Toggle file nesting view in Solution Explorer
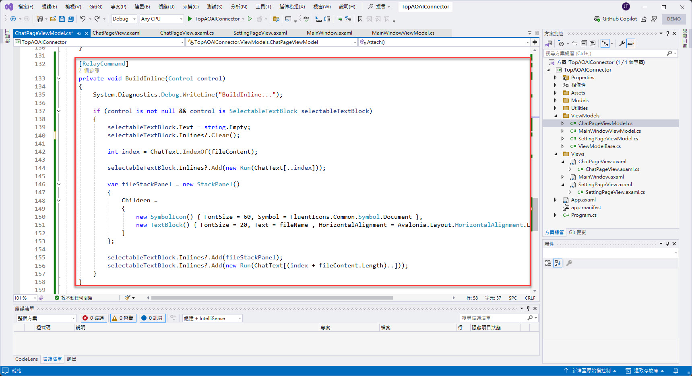The height and width of the screenshot is (376, 692). (605, 43)
